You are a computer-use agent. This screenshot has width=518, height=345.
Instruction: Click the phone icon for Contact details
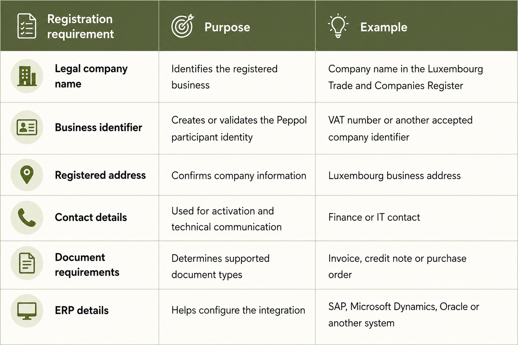tap(27, 217)
